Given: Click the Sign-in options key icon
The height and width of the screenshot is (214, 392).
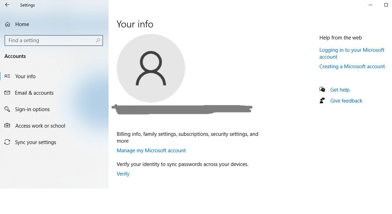Looking at the screenshot, I should click(7, 109).
